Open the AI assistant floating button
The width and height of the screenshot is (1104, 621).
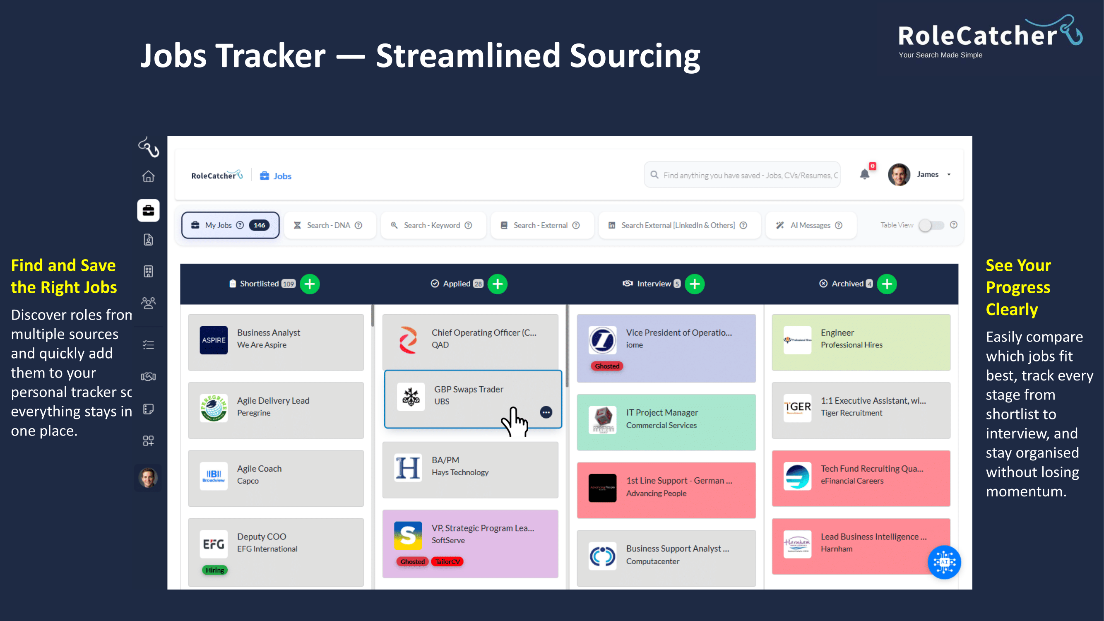944,562
